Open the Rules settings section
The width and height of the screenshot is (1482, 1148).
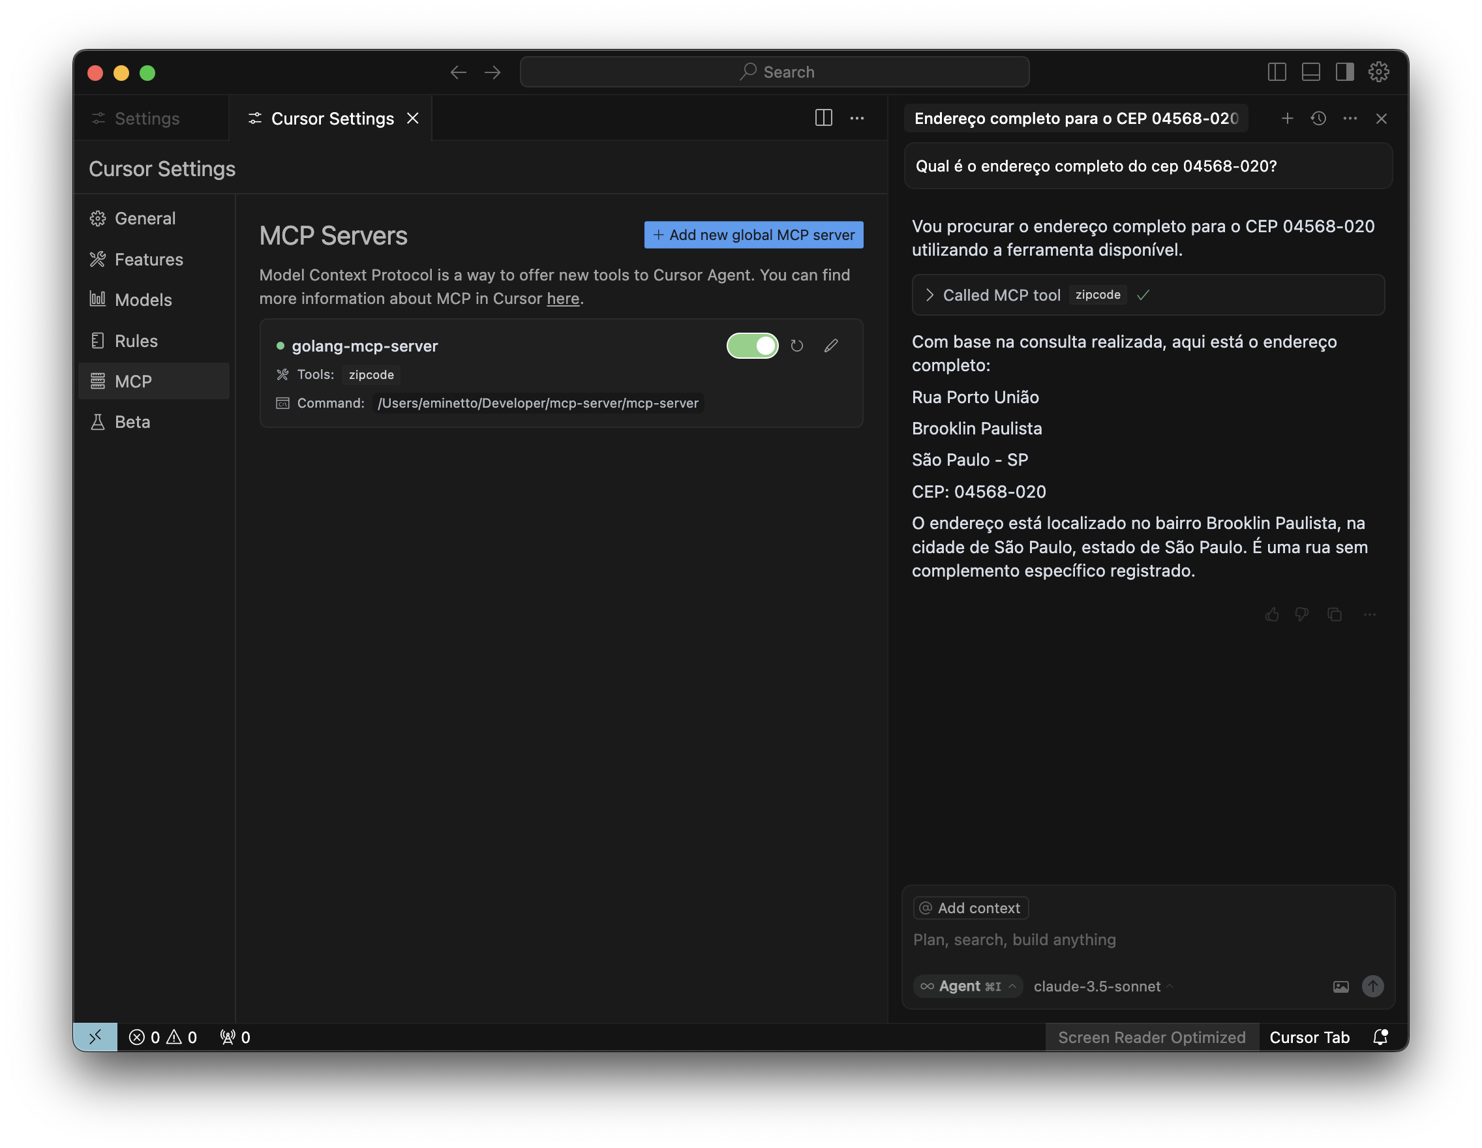[x=154, y=340]
